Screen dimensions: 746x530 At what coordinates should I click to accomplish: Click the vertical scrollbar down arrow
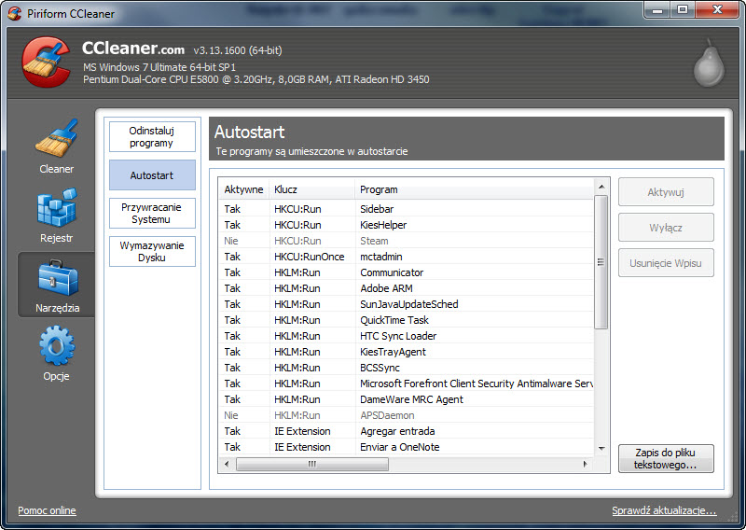point(601,449)
